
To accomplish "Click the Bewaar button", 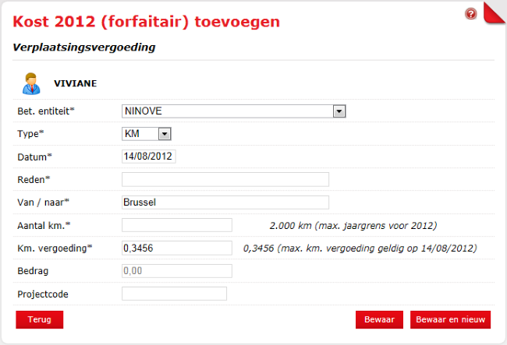I will tap(379, 319).
